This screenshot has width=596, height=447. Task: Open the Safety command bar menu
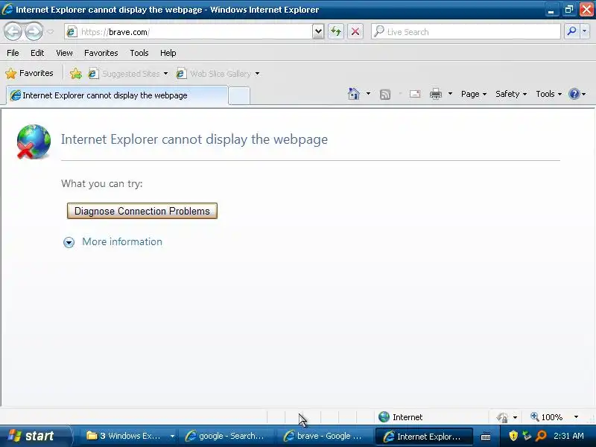coord(511,94)
